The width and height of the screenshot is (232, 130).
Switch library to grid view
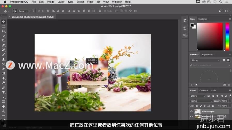point(224,60)
